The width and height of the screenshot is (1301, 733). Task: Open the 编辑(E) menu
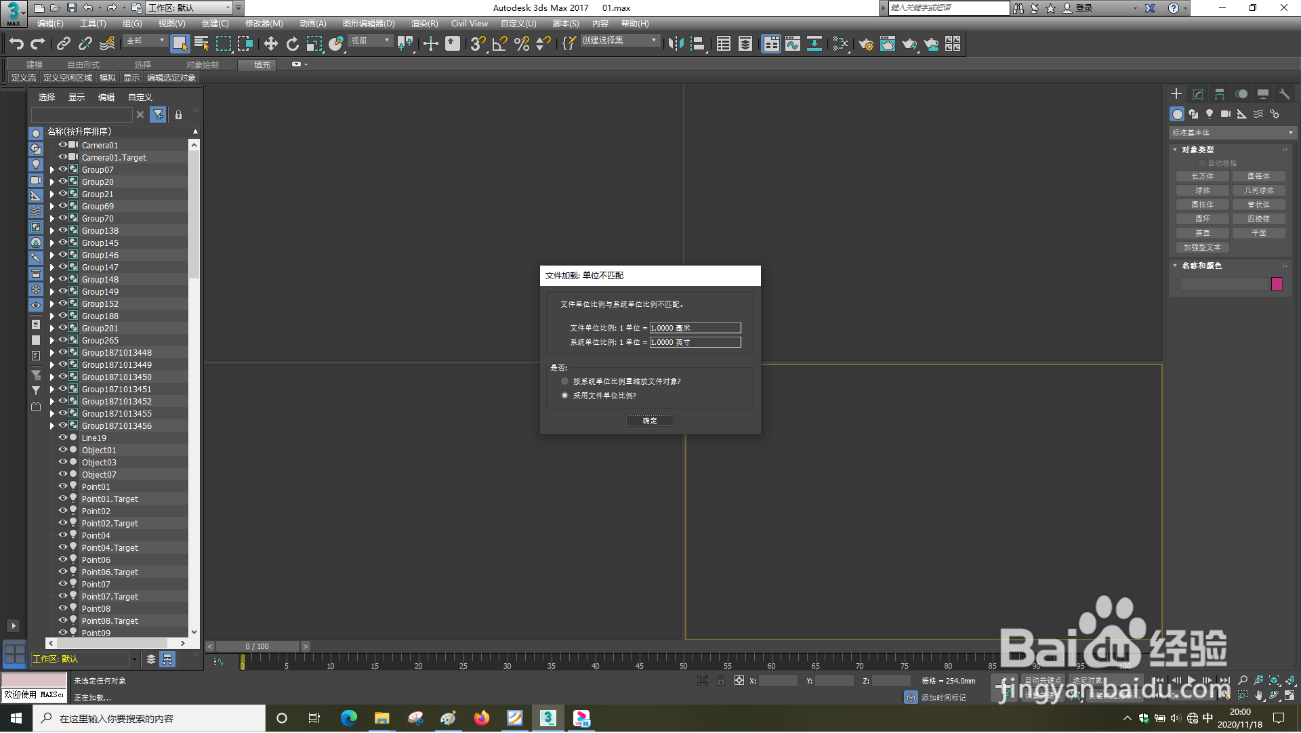(50, 24)
